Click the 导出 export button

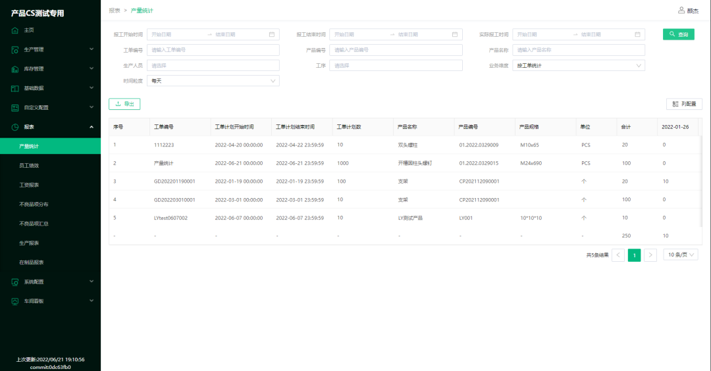(124, 104)
